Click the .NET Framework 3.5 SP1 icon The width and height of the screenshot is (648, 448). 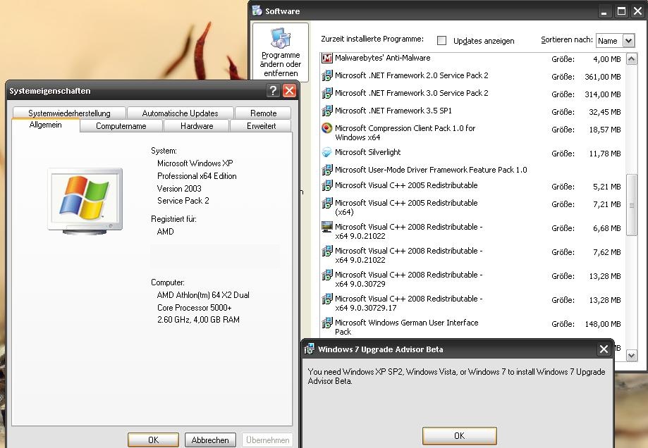tap(327, 111)
